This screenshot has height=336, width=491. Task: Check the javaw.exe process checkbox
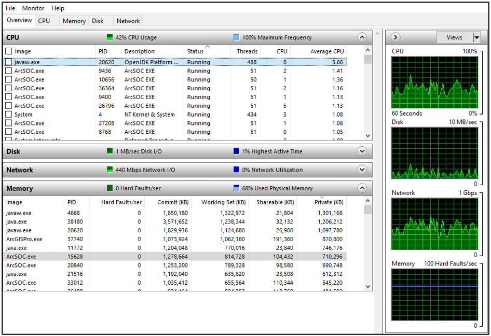tap(9, 62)
